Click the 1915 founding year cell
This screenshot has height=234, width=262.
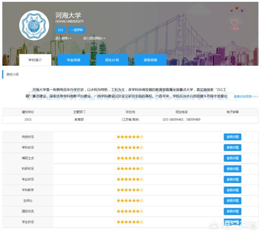coord(28,120)
